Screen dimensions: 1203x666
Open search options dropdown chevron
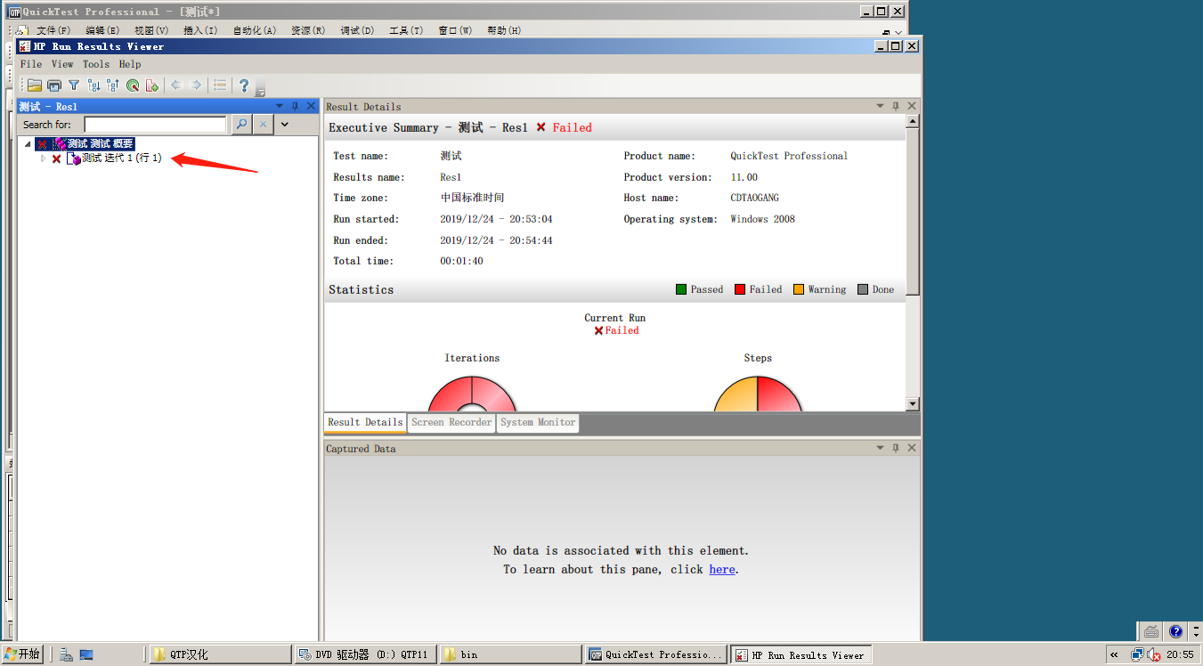[x=285, y=125]
